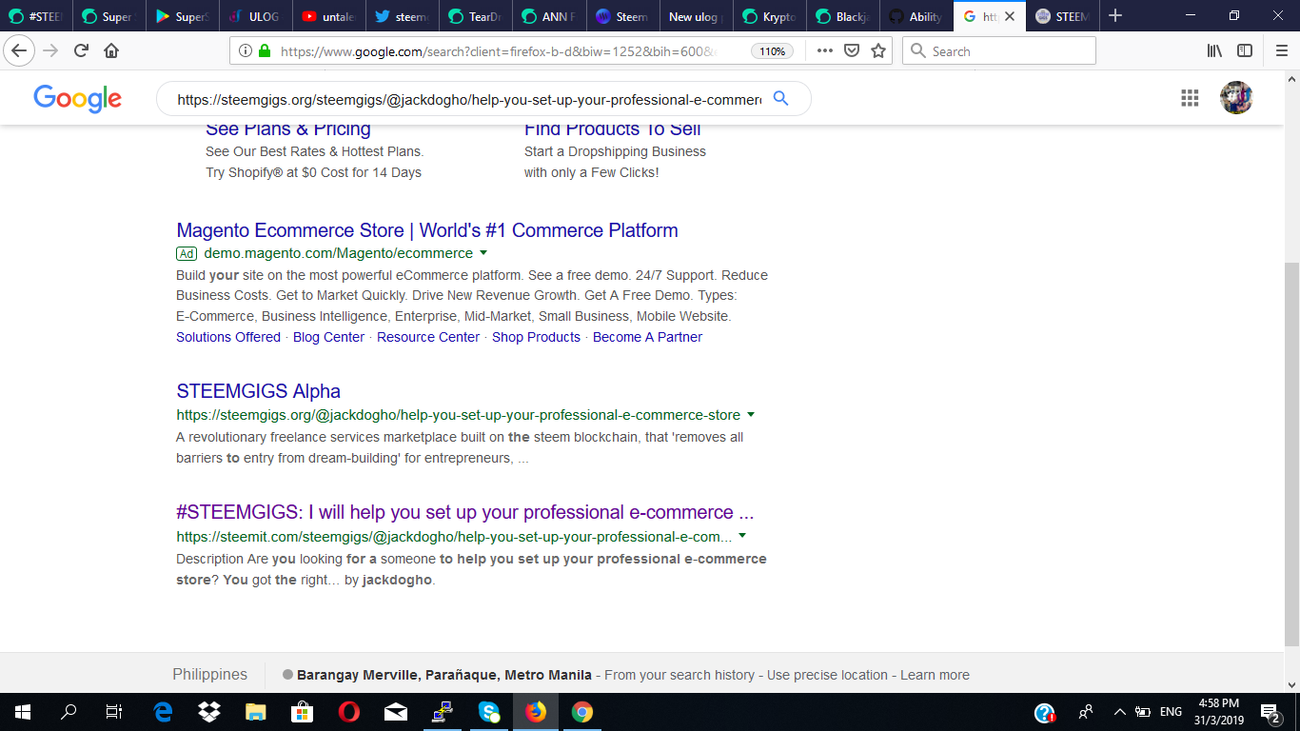Click ENG language indicator in tray
Screen dimensions: 1300x731
coord(1171,712)
